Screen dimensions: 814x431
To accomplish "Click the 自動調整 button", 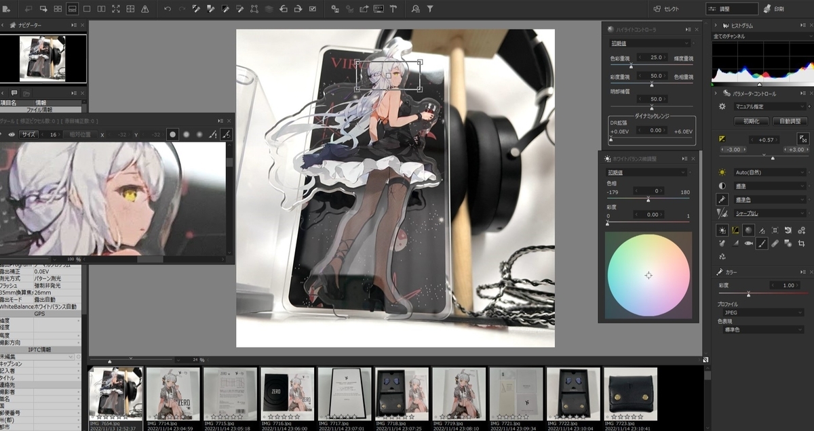I will point(790,121).
